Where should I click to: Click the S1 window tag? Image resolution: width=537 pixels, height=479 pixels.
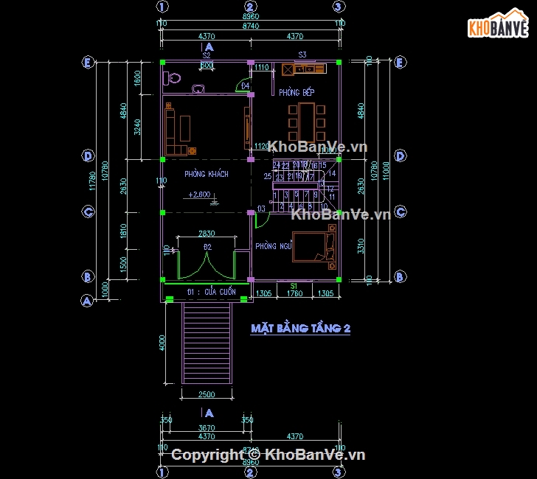tap(294, 286)
